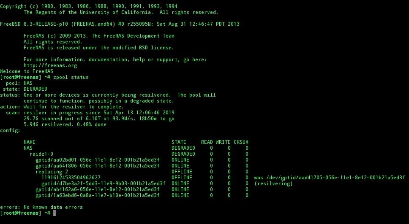Click the NAME column header
Screen dimensions: 409x224
coord(30,142)
